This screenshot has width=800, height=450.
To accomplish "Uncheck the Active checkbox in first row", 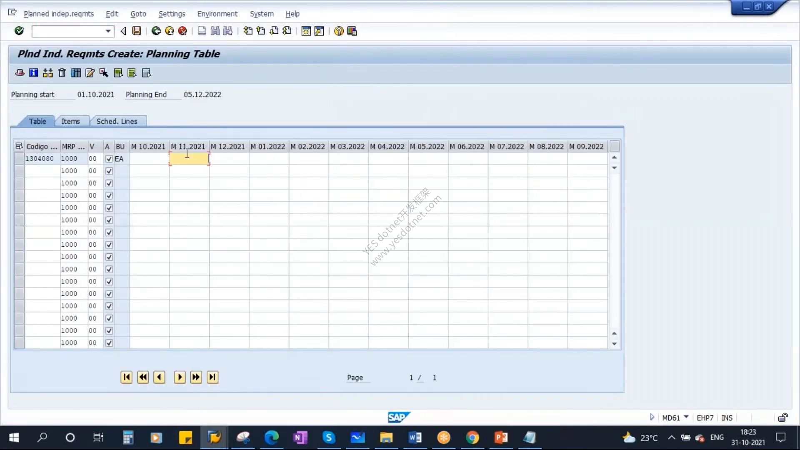I will click(109, 159).
